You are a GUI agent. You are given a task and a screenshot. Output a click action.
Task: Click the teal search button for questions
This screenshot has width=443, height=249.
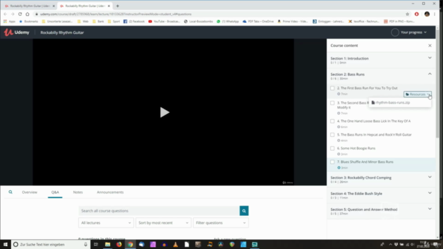(x=244, y=211)
